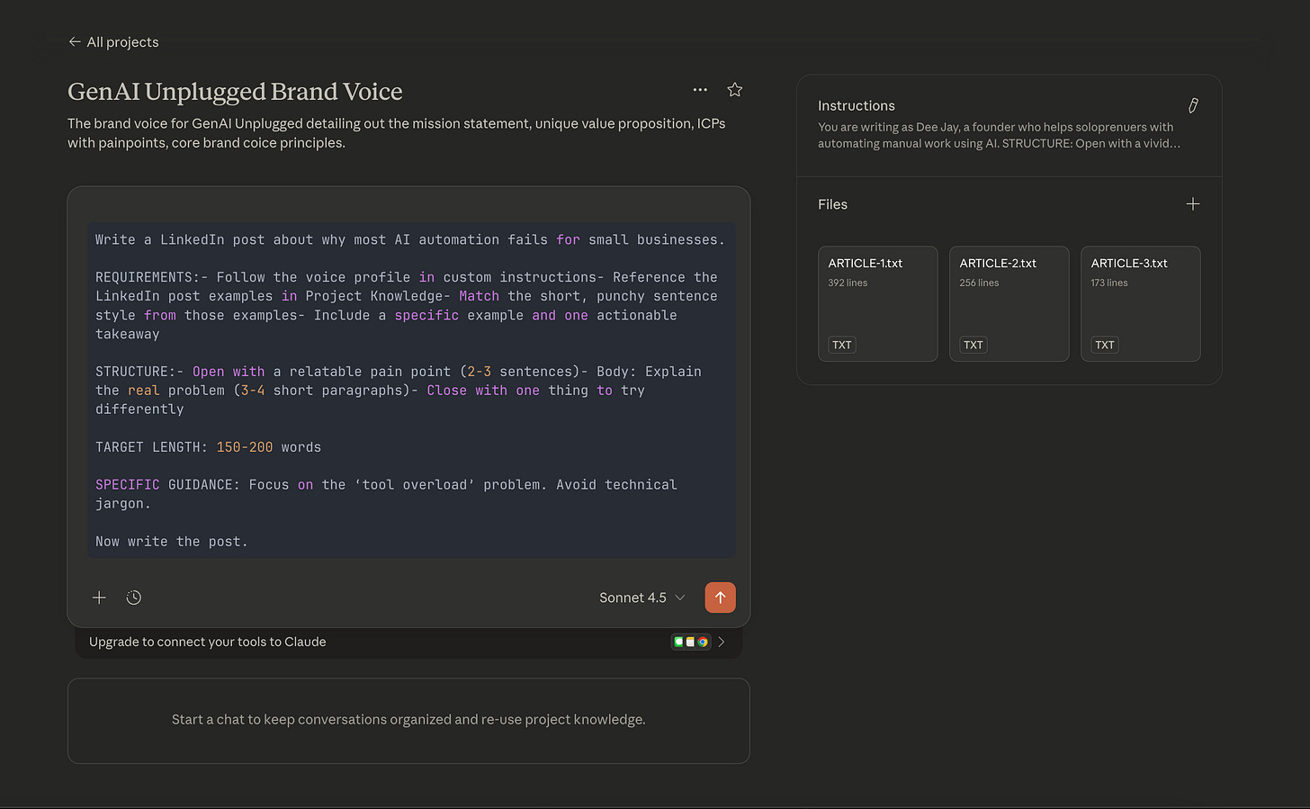
Task: Open the Sonnet 4.5 model dropdown
Action: (642, 598)
